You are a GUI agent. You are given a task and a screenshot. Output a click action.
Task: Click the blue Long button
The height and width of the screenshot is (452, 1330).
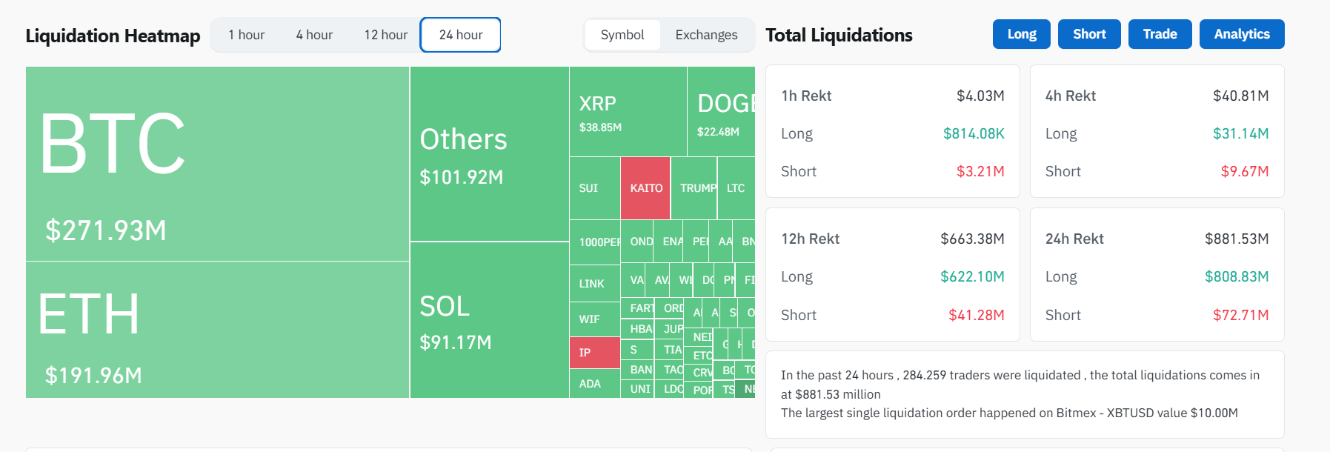tap(1021, 34)
